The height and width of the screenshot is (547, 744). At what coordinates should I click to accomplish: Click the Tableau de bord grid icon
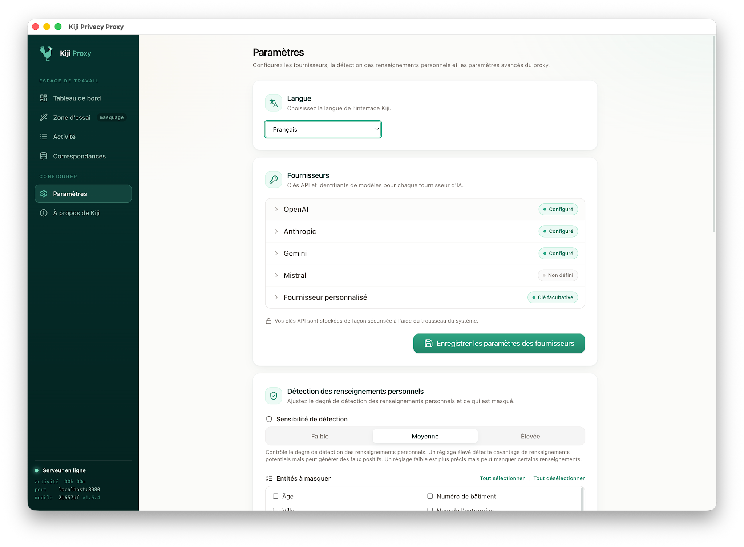[x=44, y=98]
